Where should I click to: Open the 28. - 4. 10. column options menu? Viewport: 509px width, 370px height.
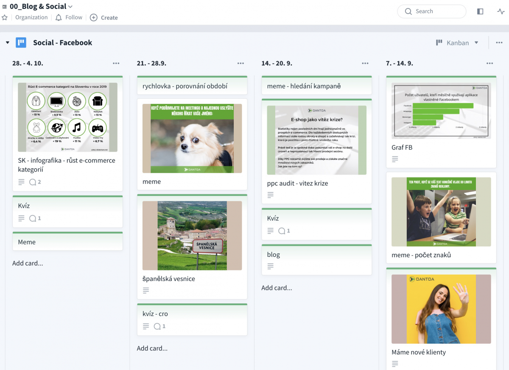(x=116, y=63)
